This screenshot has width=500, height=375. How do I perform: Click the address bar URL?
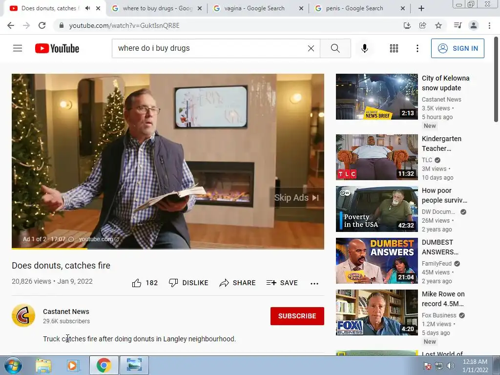click(125, 25)
